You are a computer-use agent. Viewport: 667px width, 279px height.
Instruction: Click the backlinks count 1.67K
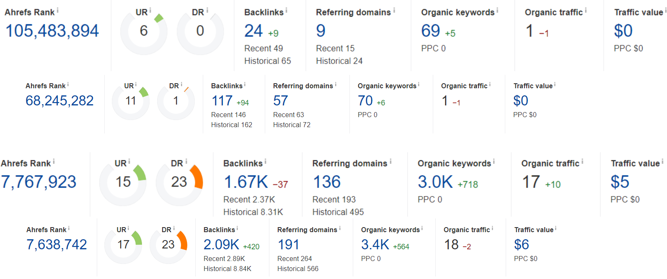246,182
